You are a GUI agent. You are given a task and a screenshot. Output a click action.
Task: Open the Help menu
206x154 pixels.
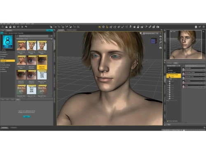[x=33, y=24]
